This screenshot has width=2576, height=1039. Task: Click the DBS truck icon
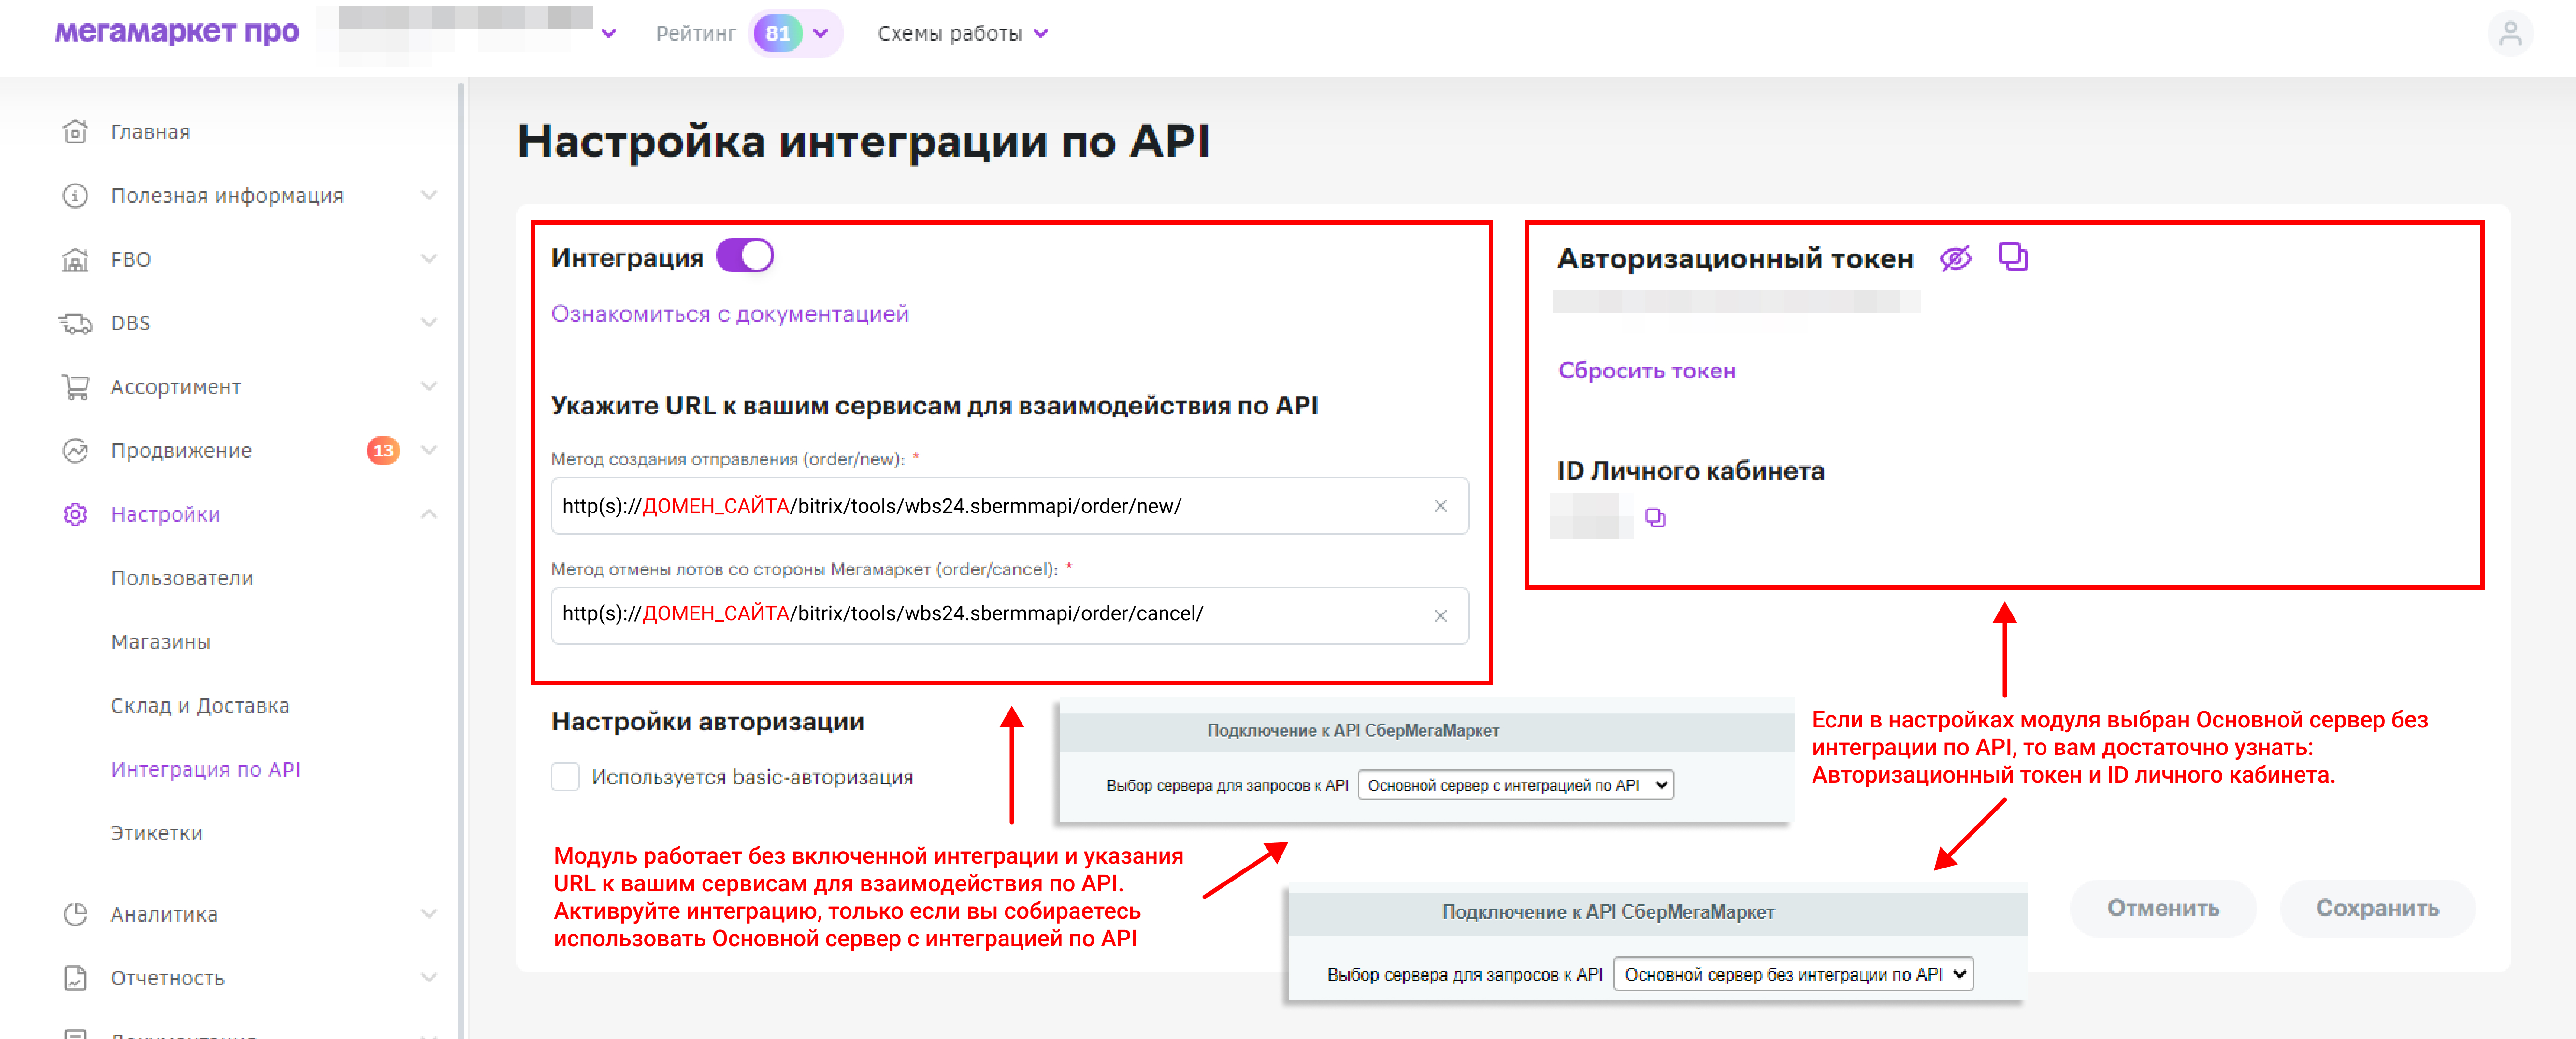[x=75, y=323]
